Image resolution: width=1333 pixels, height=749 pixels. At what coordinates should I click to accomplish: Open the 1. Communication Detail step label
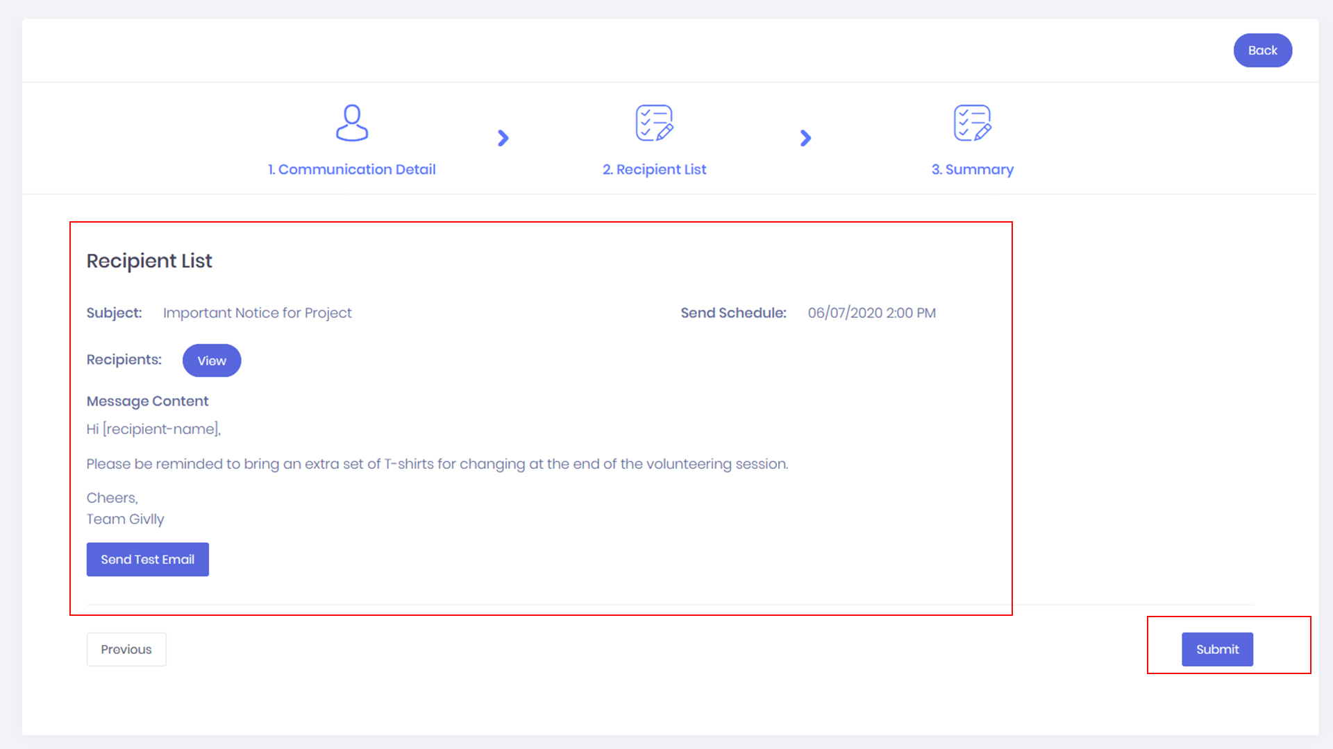tap(352, 169)
